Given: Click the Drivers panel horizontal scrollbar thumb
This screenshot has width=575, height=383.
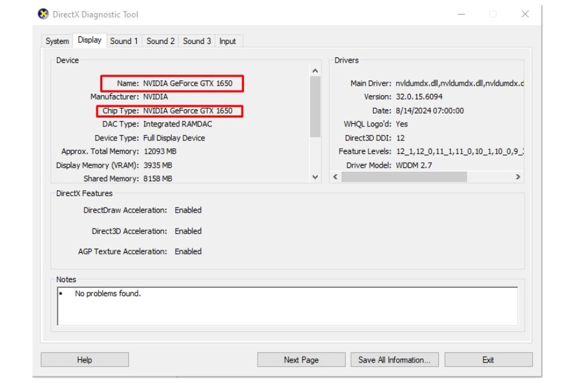Looking at the screenshot, I should click(x=404, y=177).
